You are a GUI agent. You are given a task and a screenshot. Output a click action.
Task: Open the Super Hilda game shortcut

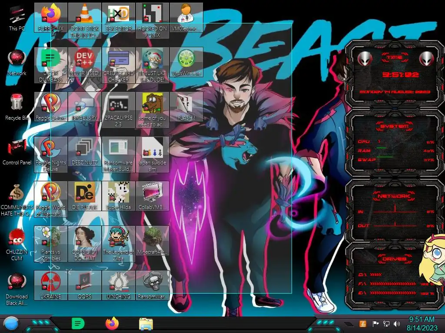(x=119, y=196)
